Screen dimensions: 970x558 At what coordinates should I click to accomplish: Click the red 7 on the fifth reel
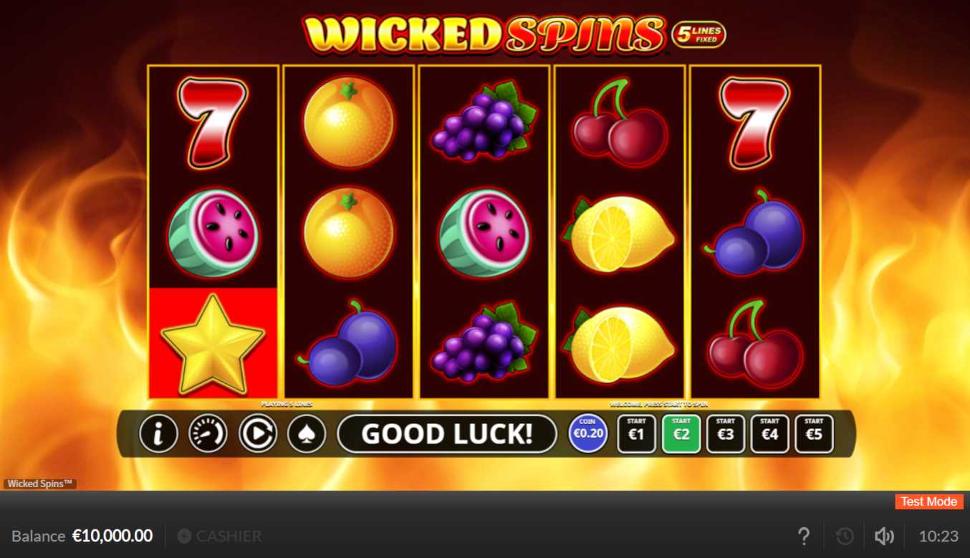click(x=754, y=123)
